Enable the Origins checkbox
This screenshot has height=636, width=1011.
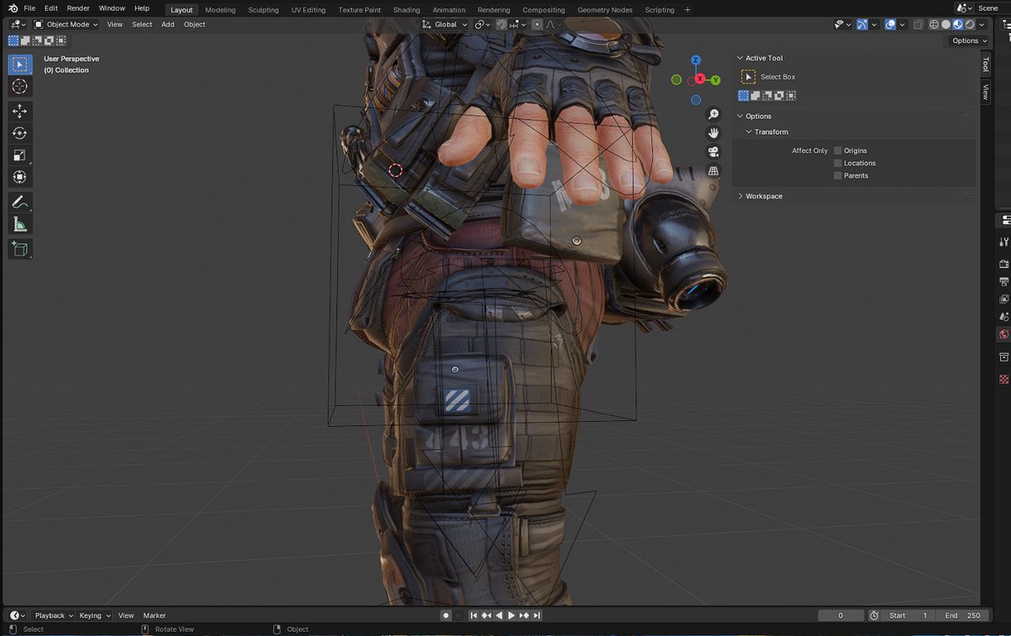tap(837, 151)
